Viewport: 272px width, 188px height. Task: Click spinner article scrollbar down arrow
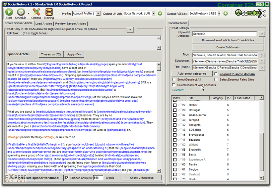[159, 171]
